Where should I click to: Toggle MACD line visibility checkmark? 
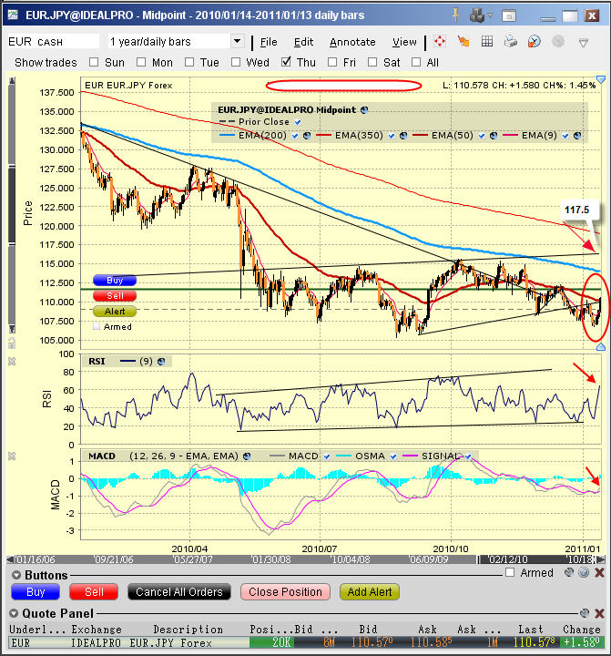pos(327,456)
